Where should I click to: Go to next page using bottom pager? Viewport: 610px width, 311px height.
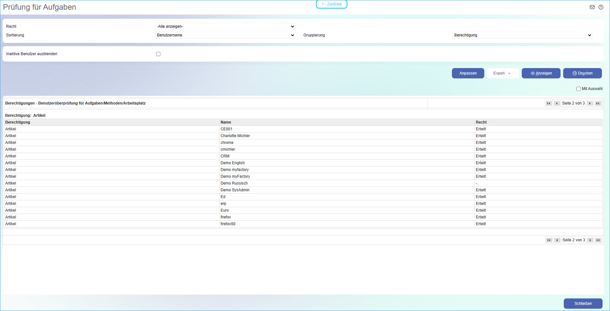pos(590,240)
